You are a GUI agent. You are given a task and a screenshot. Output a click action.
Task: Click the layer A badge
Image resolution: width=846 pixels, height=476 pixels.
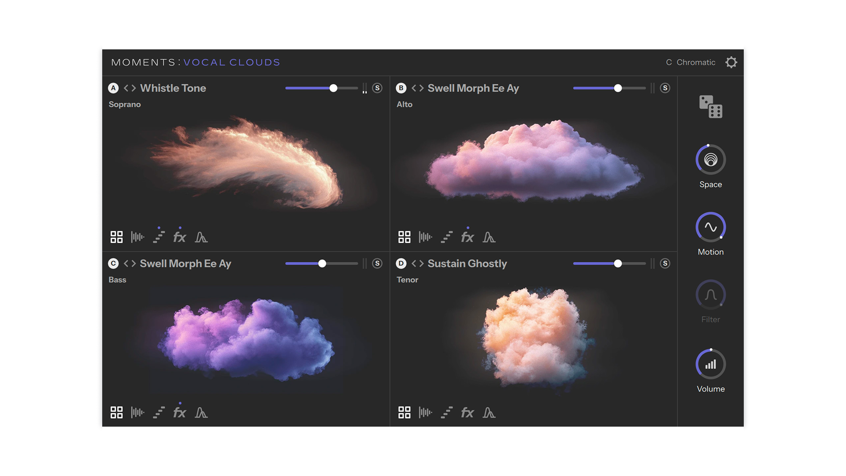tap(114, 88)
